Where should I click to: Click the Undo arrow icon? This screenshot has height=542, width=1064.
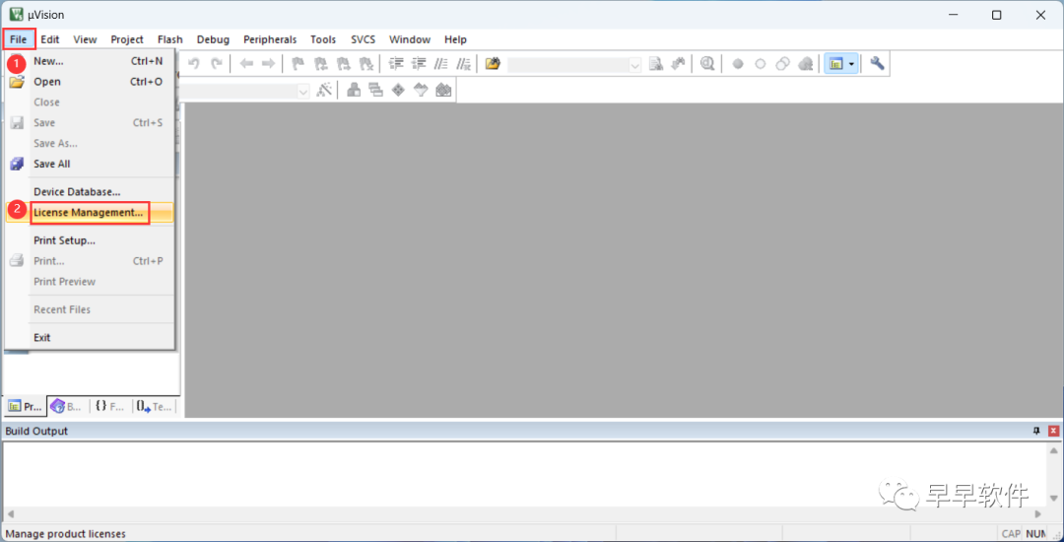194,64
